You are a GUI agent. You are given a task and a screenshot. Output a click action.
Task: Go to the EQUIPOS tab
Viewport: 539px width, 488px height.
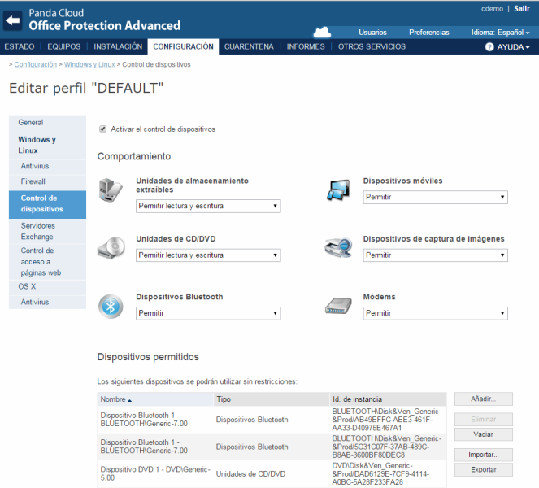point(64,46)
